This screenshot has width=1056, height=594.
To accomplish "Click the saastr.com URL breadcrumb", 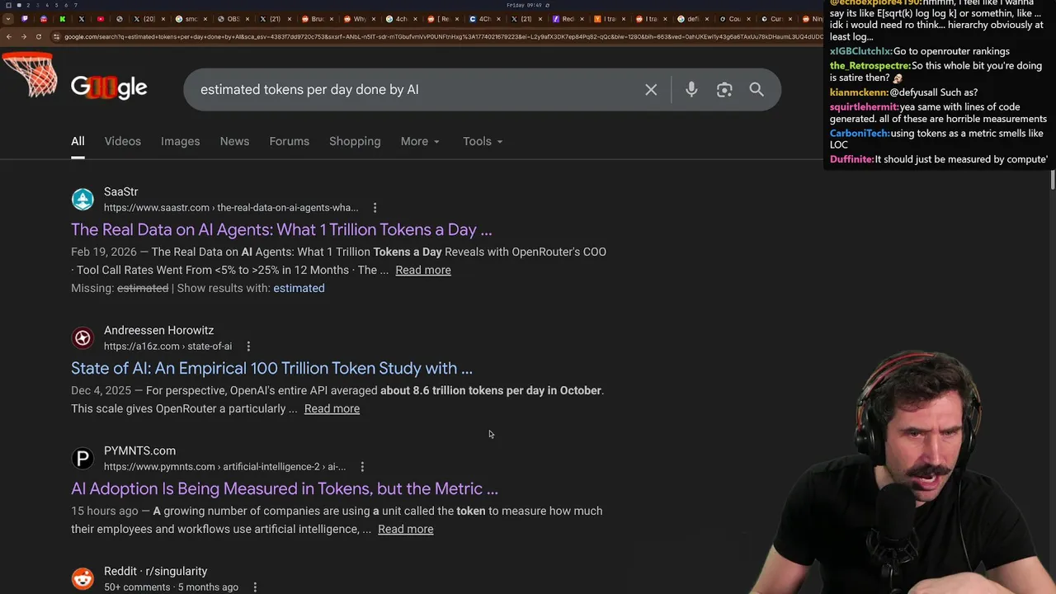I will (x=231, y=208).
